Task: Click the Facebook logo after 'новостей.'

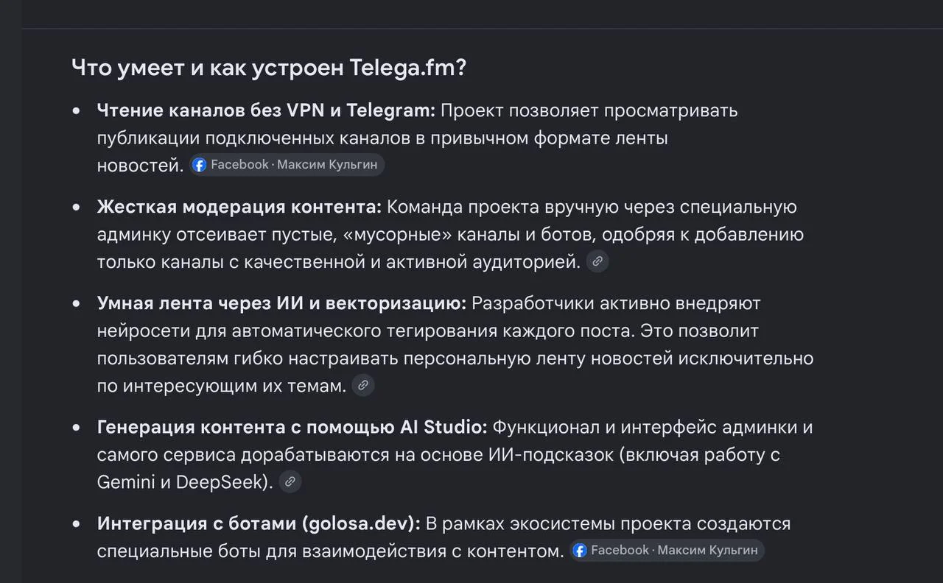Action: (x=200, y=165)
